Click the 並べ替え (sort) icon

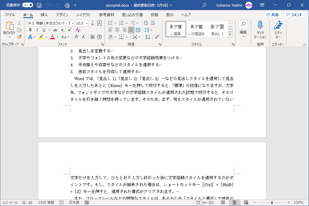148,37
